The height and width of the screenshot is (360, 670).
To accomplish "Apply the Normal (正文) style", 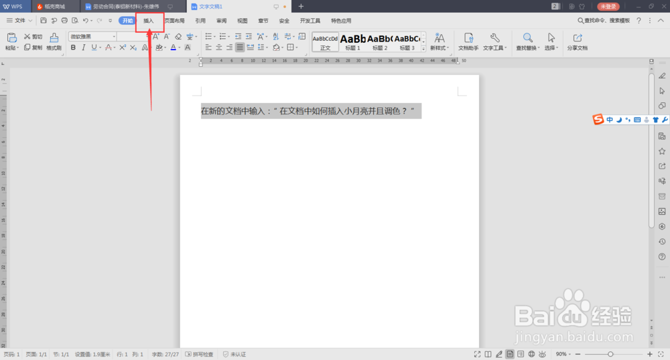I will (x=325, y=41).
